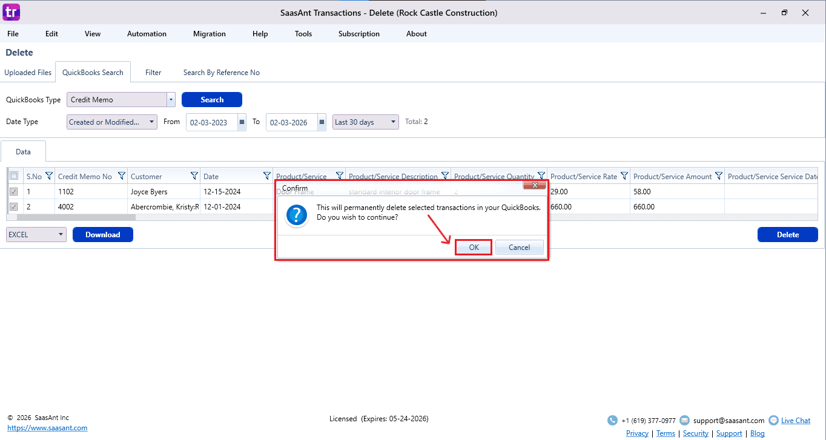Click the table's horizontal scrollbar
Image resolution: width=826 pixels, height=440 pixels.
pyautogui.click(x=76, y=217)
